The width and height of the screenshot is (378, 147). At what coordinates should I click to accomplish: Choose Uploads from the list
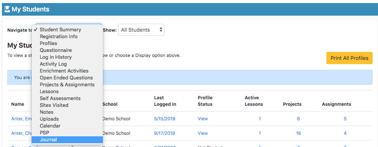(67, 119)
